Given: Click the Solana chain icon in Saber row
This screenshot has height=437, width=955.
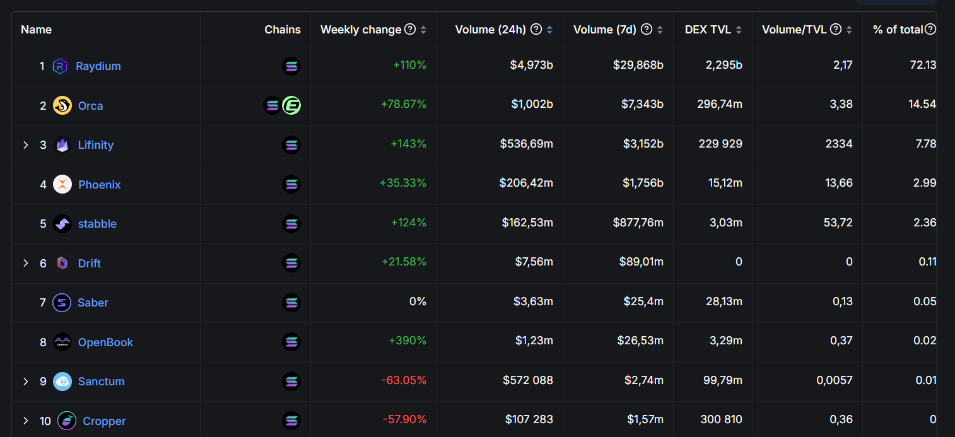Looking at the screenshot, I should click(291, 303).
